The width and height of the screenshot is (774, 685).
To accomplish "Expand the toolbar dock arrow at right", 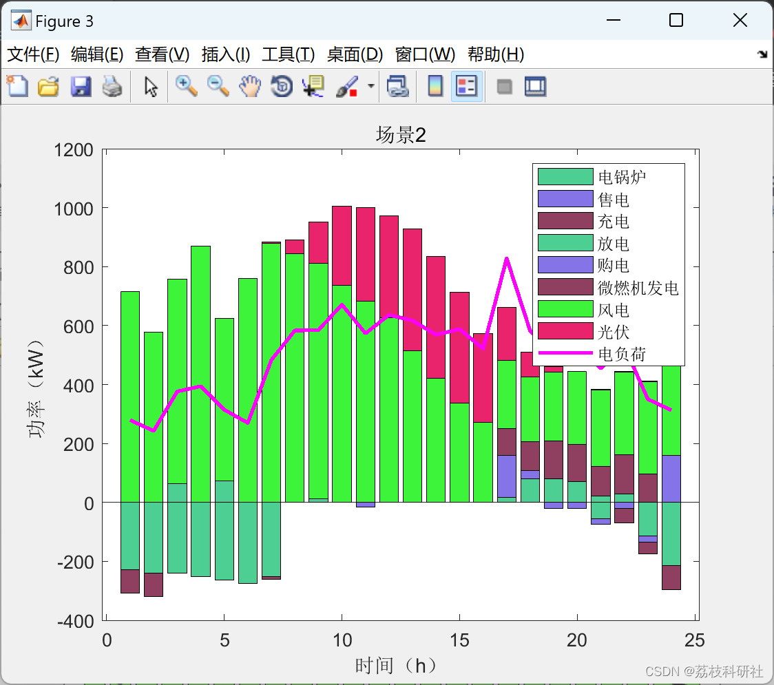I will coord(763,54).
